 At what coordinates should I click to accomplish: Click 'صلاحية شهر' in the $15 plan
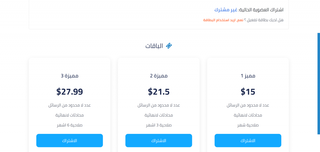248,125
